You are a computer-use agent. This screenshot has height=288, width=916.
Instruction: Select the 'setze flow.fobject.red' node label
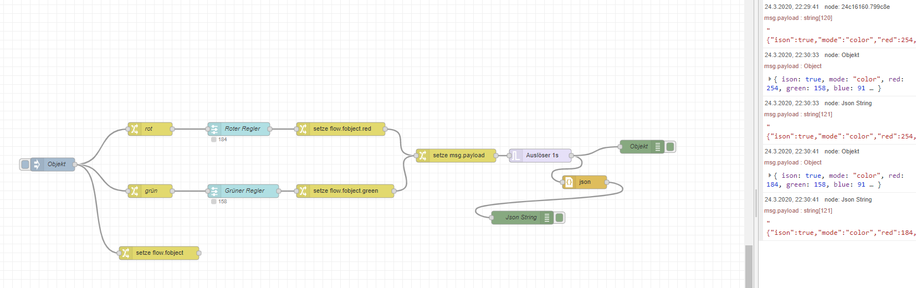342,129
